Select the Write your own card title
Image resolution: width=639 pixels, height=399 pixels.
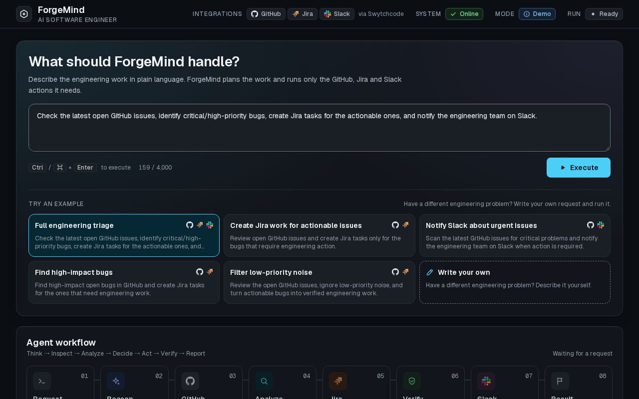point(464,272)
